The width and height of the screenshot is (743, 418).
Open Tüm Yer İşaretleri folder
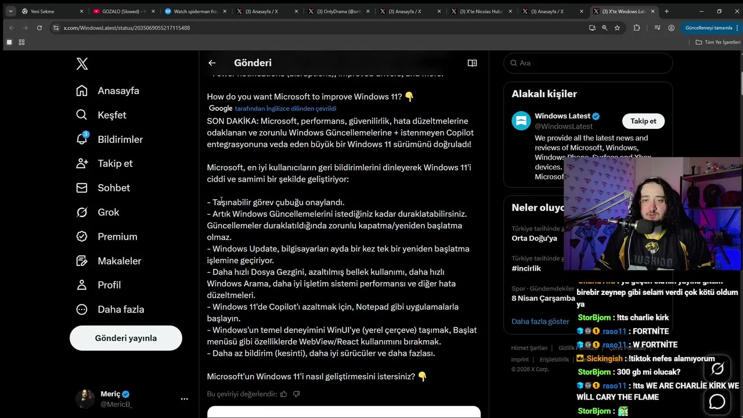718,42
